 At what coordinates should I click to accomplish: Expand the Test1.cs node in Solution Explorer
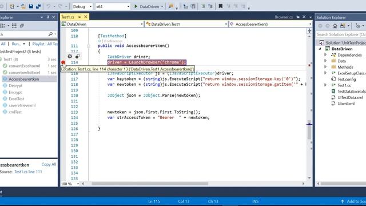(x=325, y=85)
